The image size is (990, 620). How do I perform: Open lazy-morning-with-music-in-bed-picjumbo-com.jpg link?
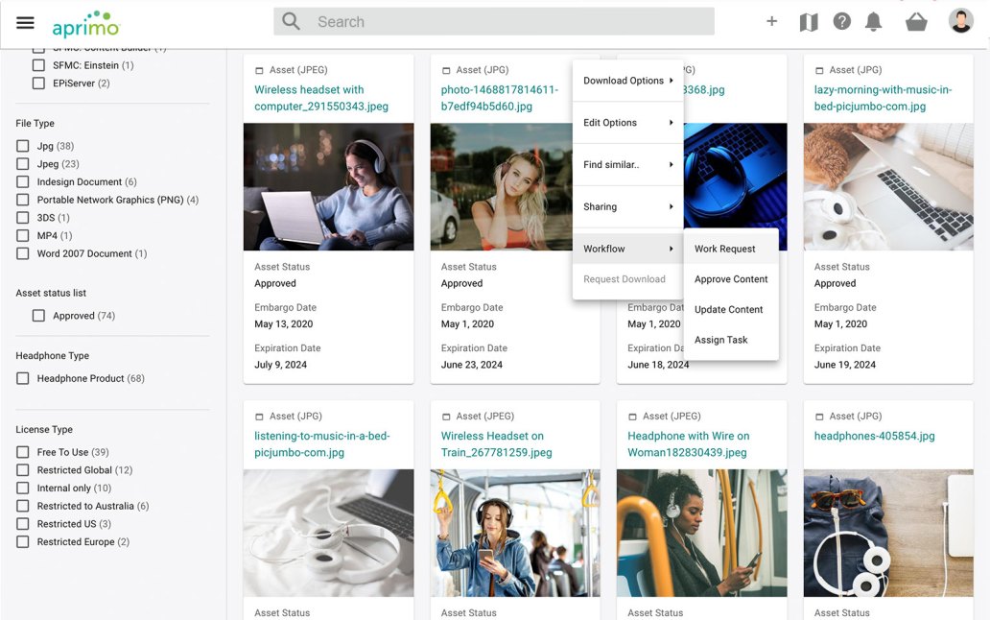click(x=883, y=98)
